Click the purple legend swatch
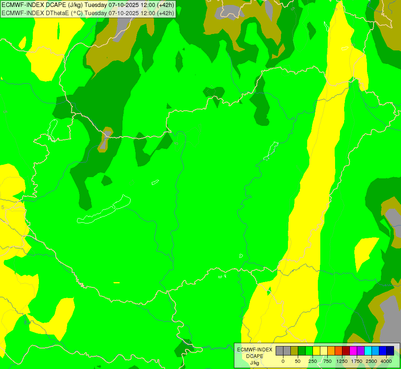401x369 pixels. 360,351
